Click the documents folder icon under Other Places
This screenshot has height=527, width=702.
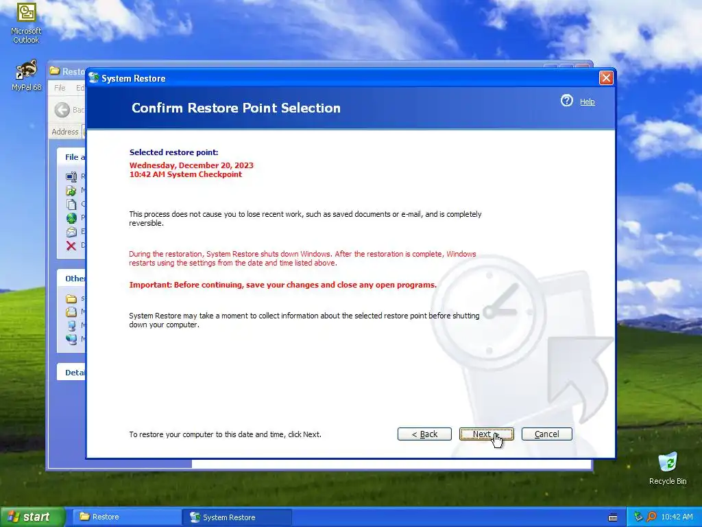[71, 312]
